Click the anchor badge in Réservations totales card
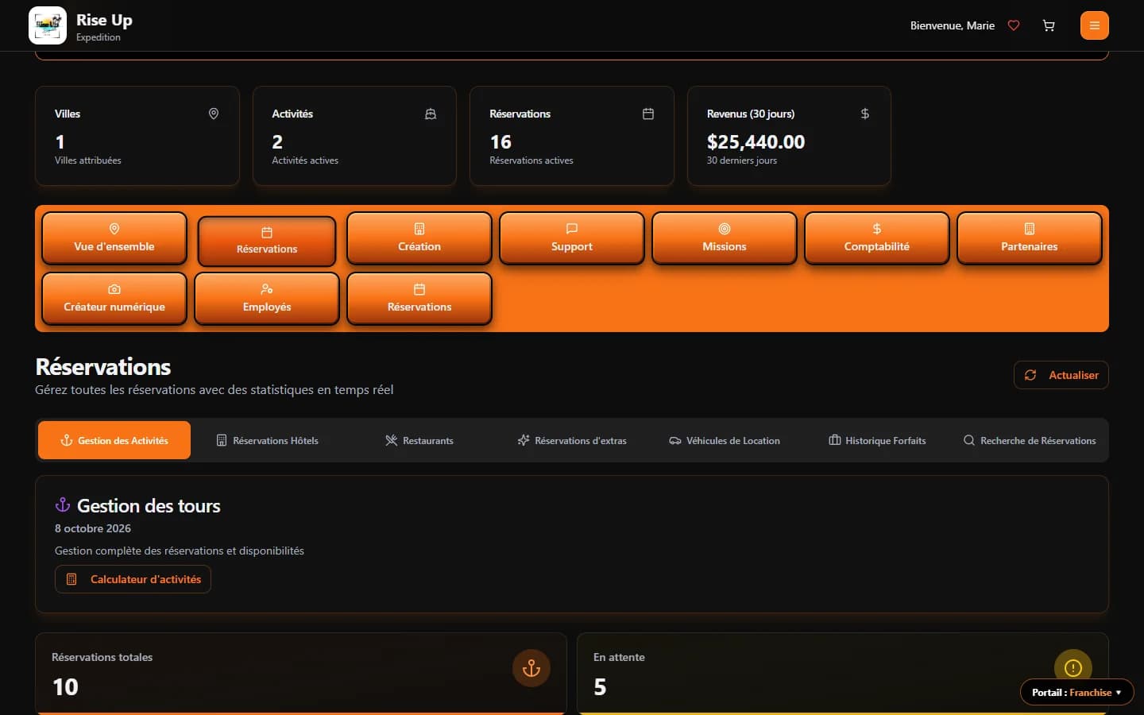 (x=531, y=668)
